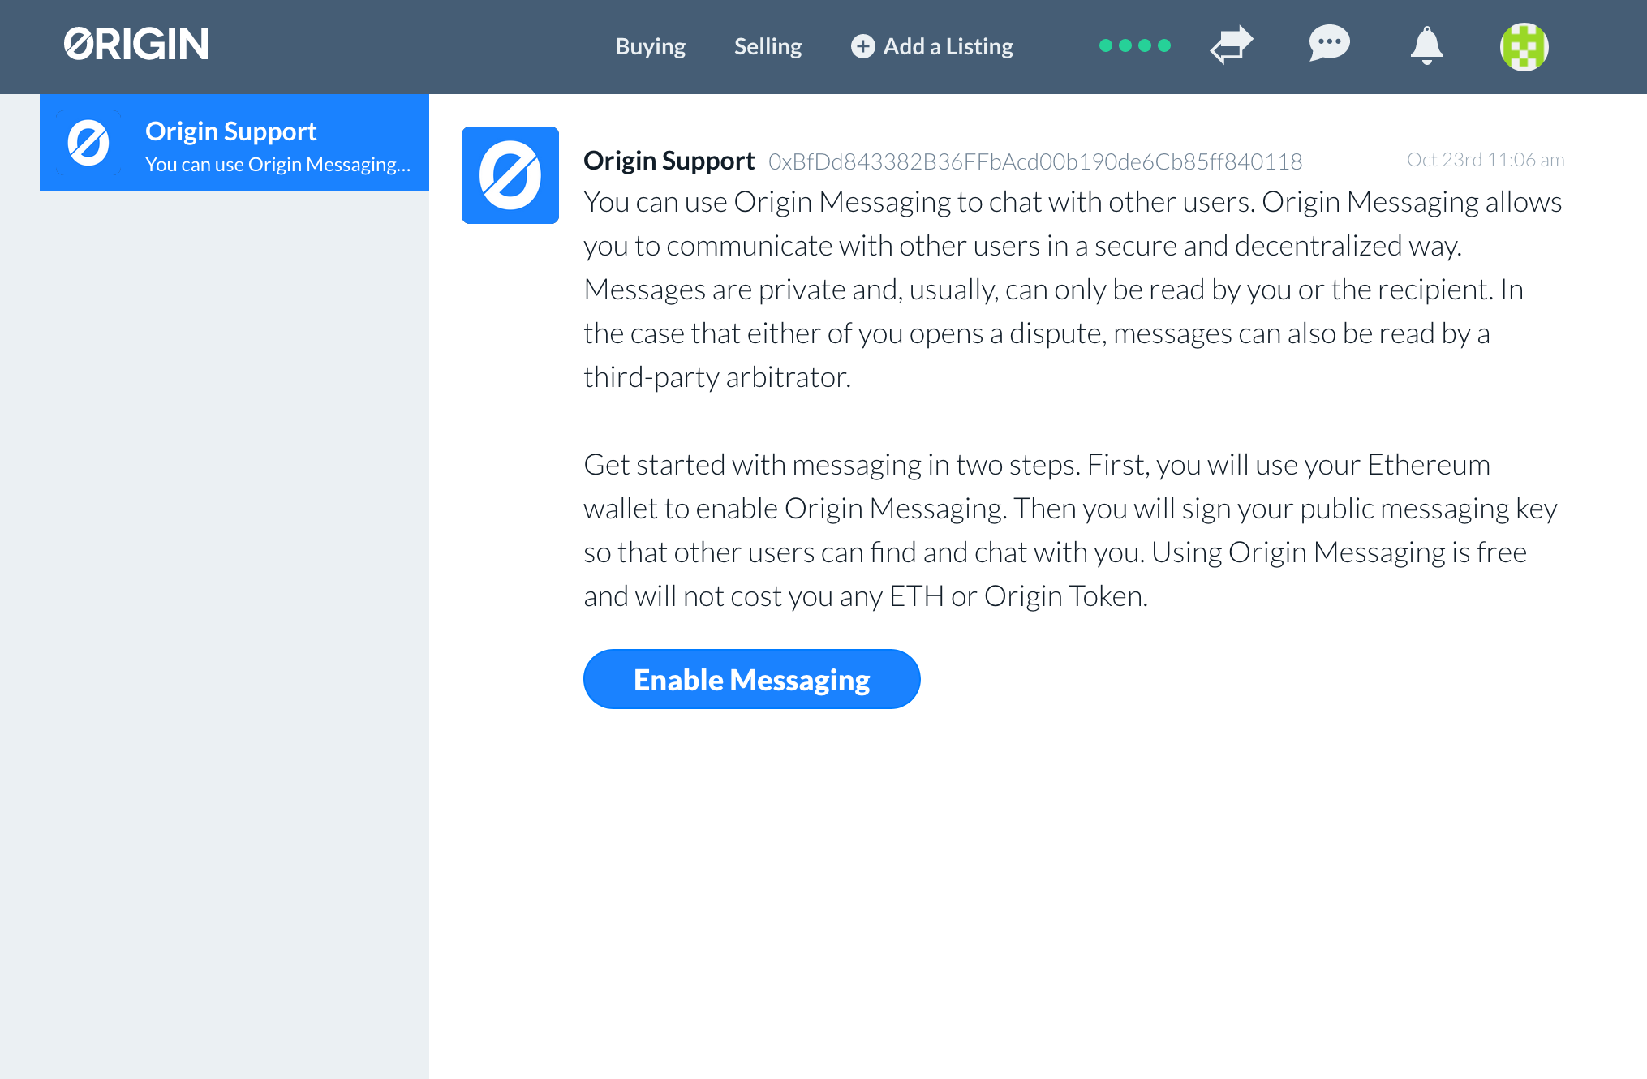Click the Origin Support avatar in the sidebar

coord(89,143)
